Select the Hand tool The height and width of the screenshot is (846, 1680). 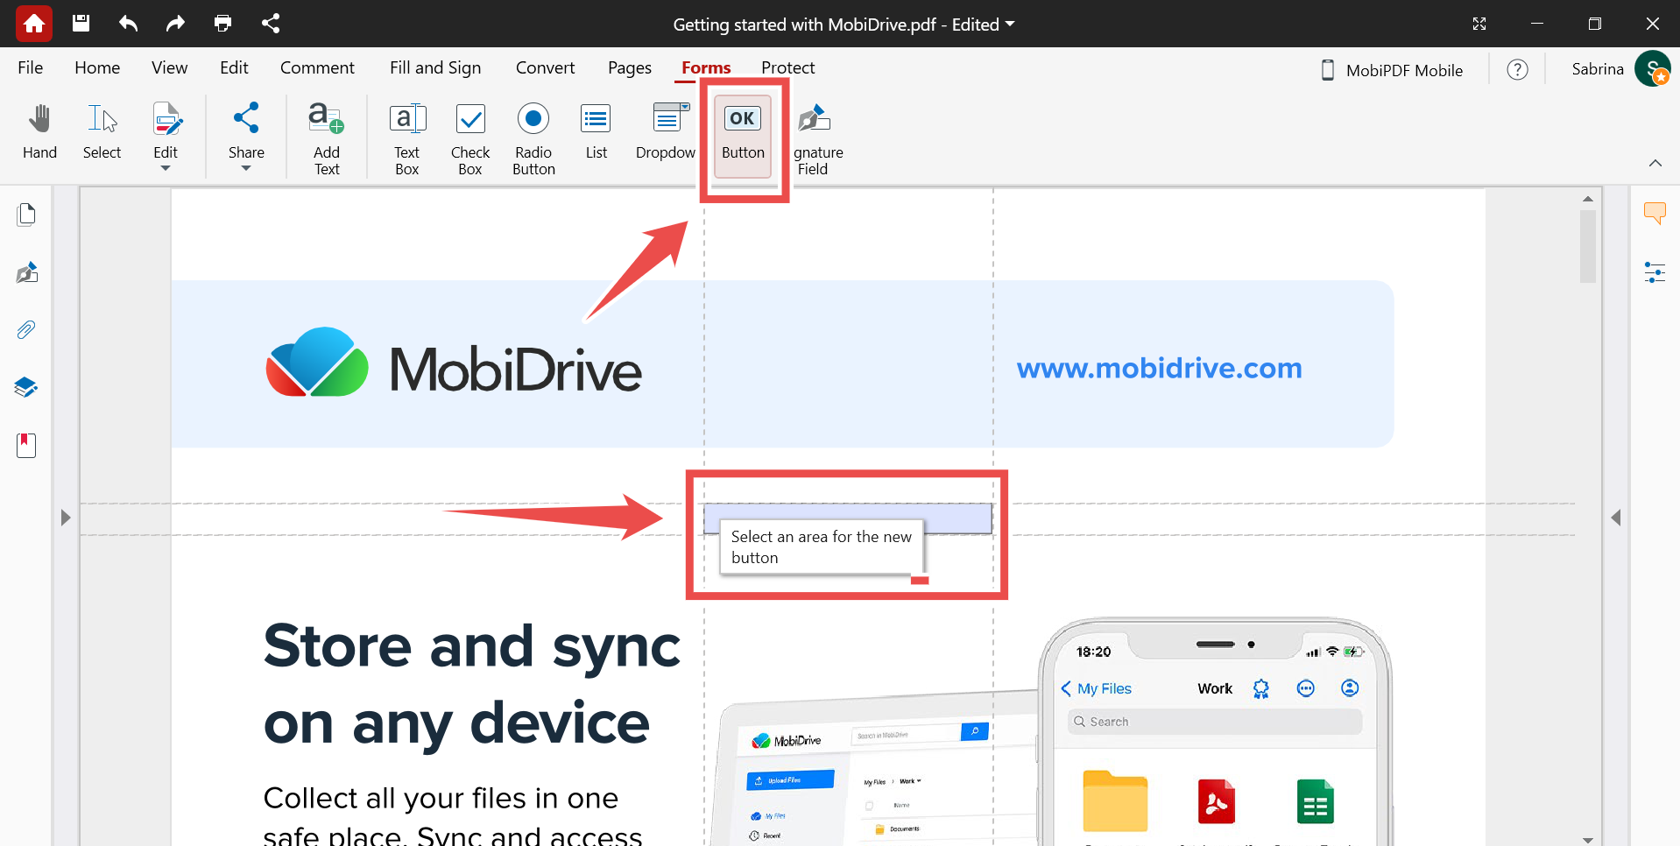[x=39, y=131]
